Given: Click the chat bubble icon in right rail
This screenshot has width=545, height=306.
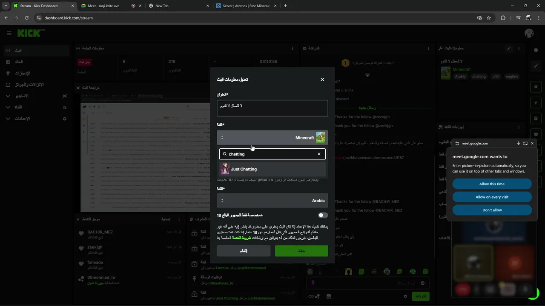Looking at the screenshot, I should click(536, 134).
